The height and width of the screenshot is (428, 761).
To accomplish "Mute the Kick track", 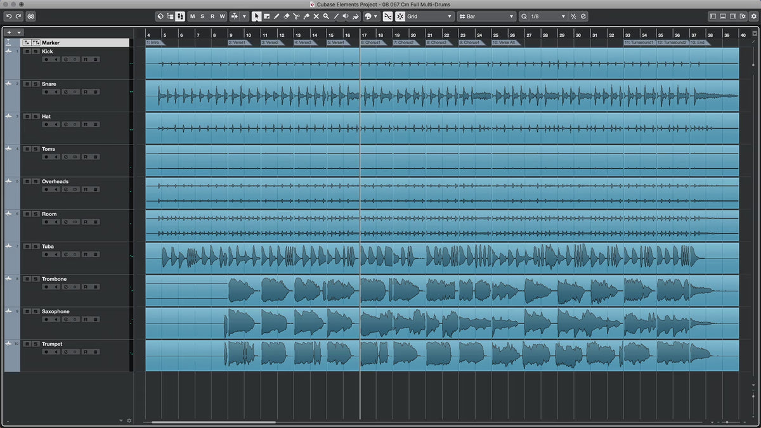I will (x=26, y=51).
